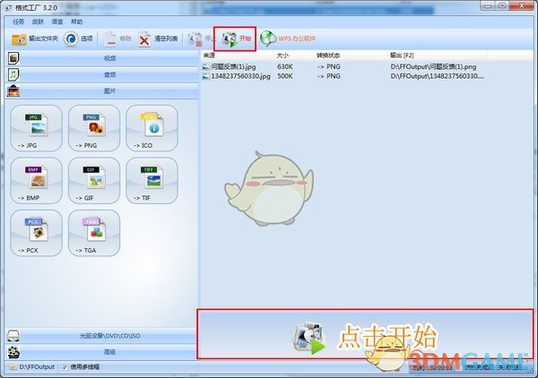The width and height of the screenshot is (538, 378).
Task: Click the 500K size cell
Action: pos(285,76)
